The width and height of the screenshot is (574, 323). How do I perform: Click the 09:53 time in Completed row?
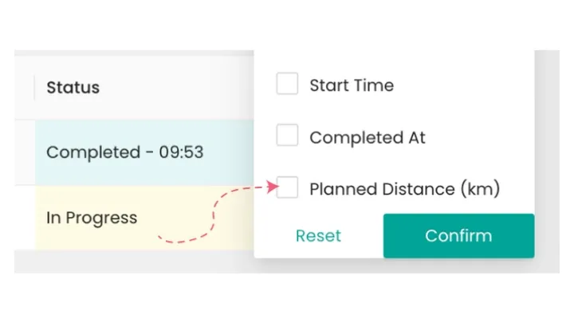[x=181, y=152]
